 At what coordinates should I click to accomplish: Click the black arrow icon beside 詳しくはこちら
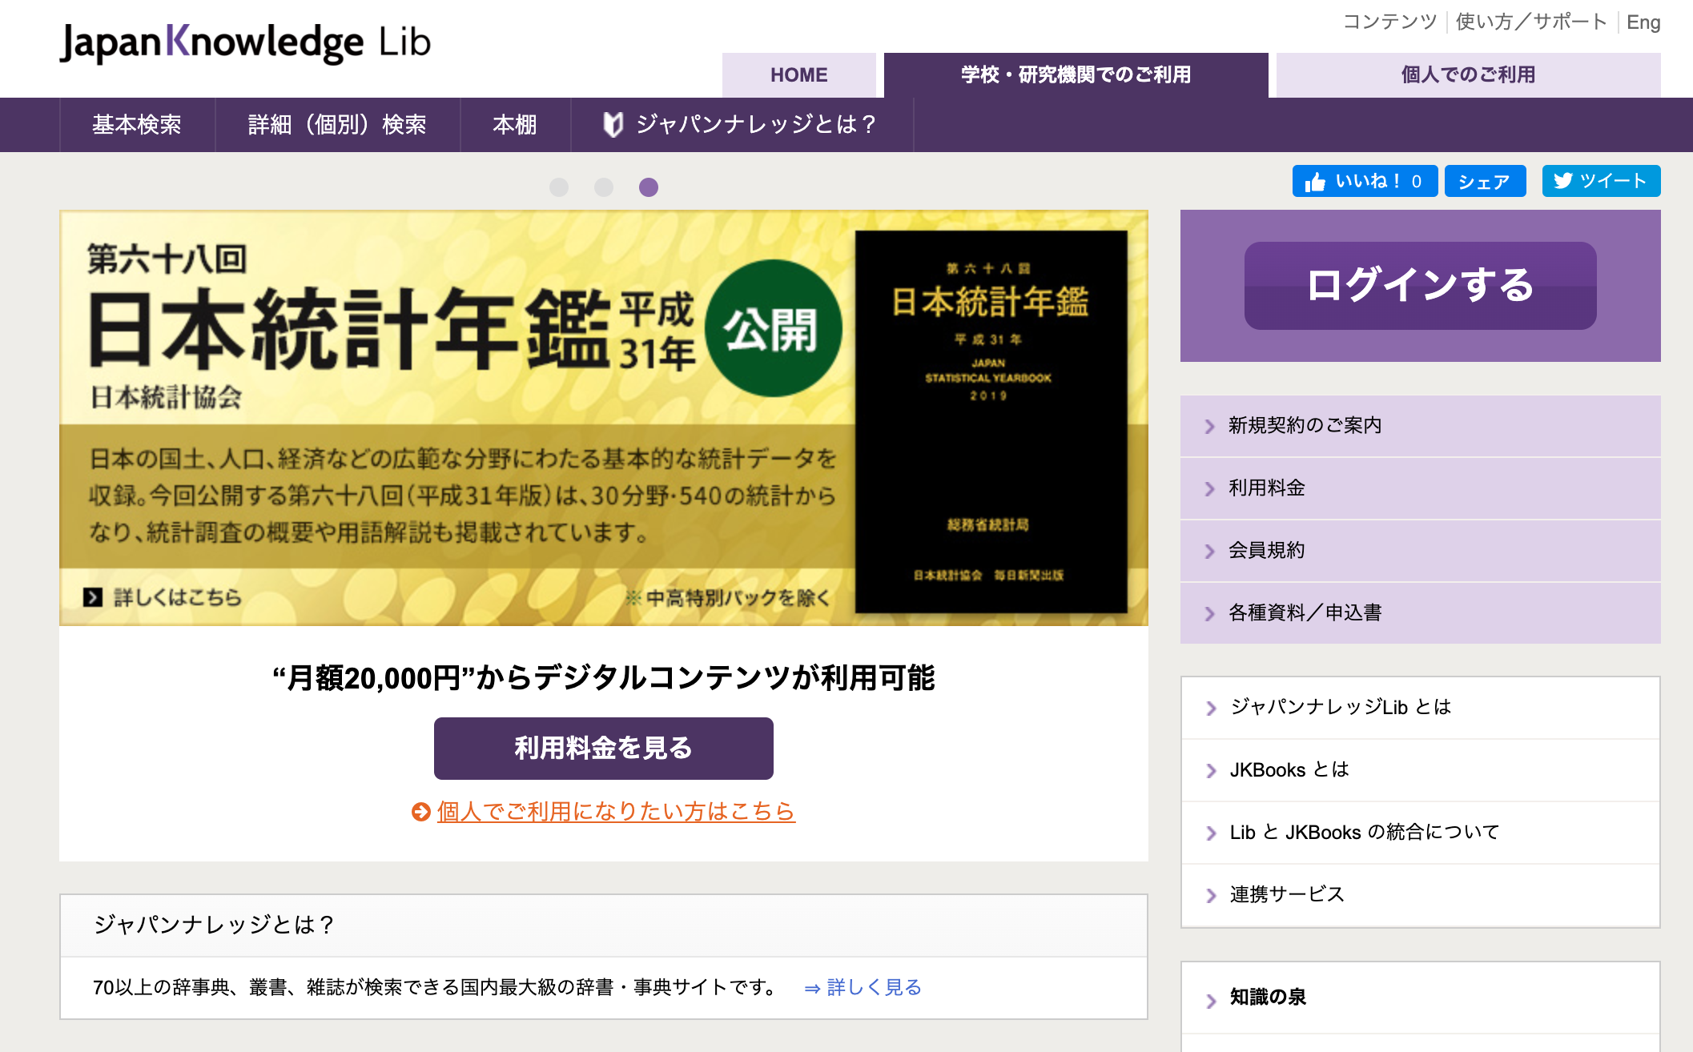pos(93,597)
